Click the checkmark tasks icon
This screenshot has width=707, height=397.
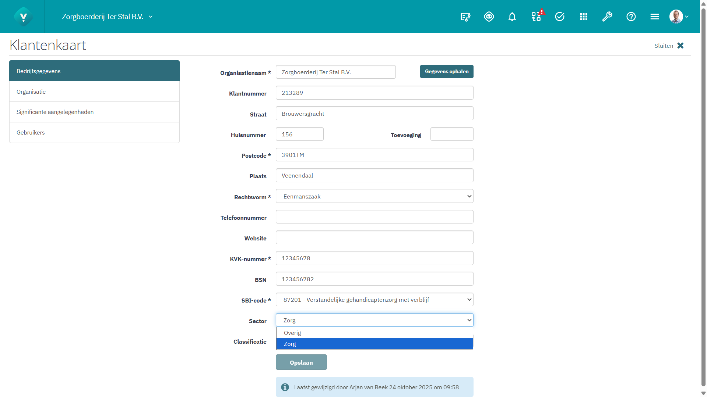pos(559,17)
